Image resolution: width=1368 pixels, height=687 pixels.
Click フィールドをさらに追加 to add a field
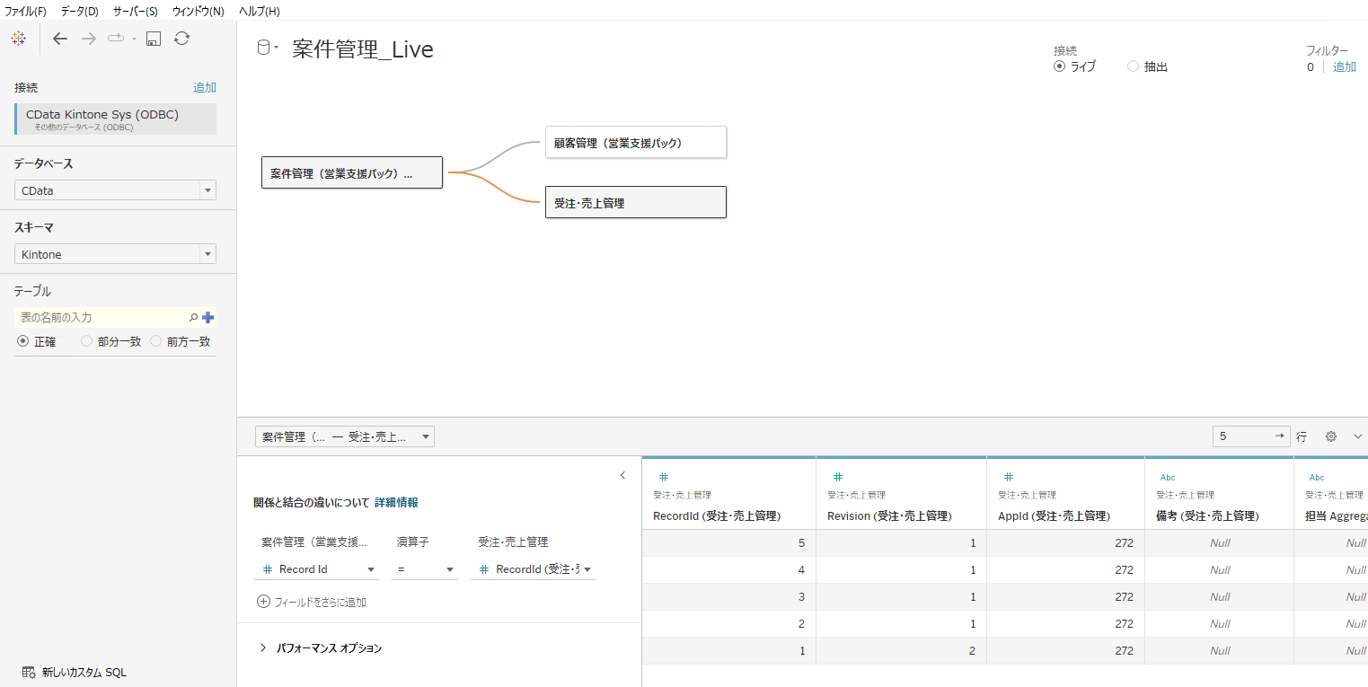pos(320,602)
